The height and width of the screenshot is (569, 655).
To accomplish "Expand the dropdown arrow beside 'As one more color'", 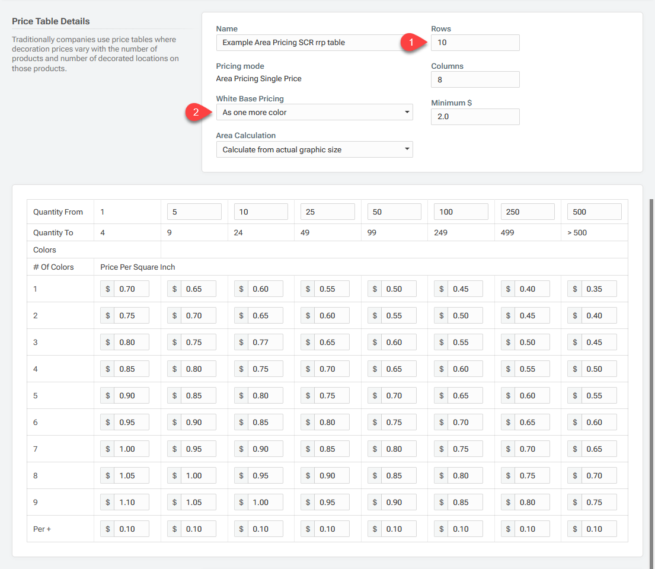I will [407, 112].
